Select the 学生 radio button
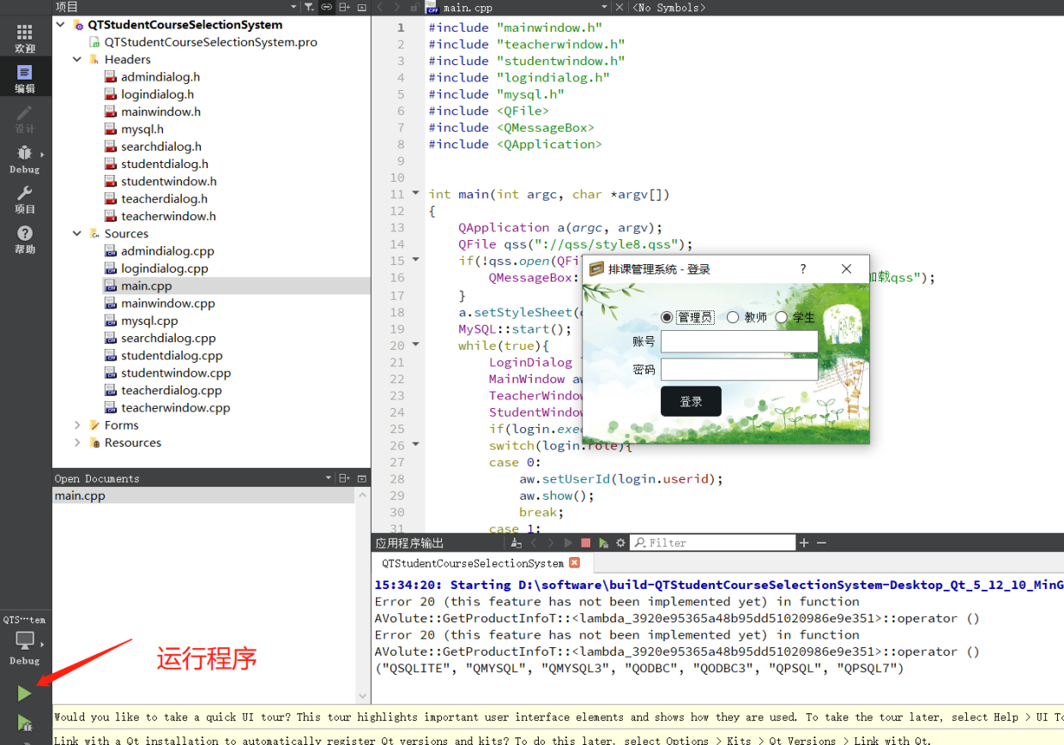 (781, 316)
